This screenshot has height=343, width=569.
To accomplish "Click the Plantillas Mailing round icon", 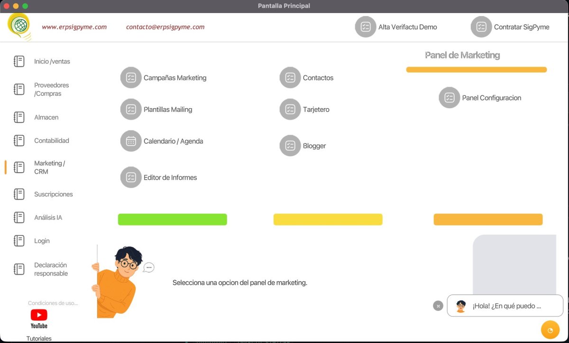I will (x=131, y=109).
